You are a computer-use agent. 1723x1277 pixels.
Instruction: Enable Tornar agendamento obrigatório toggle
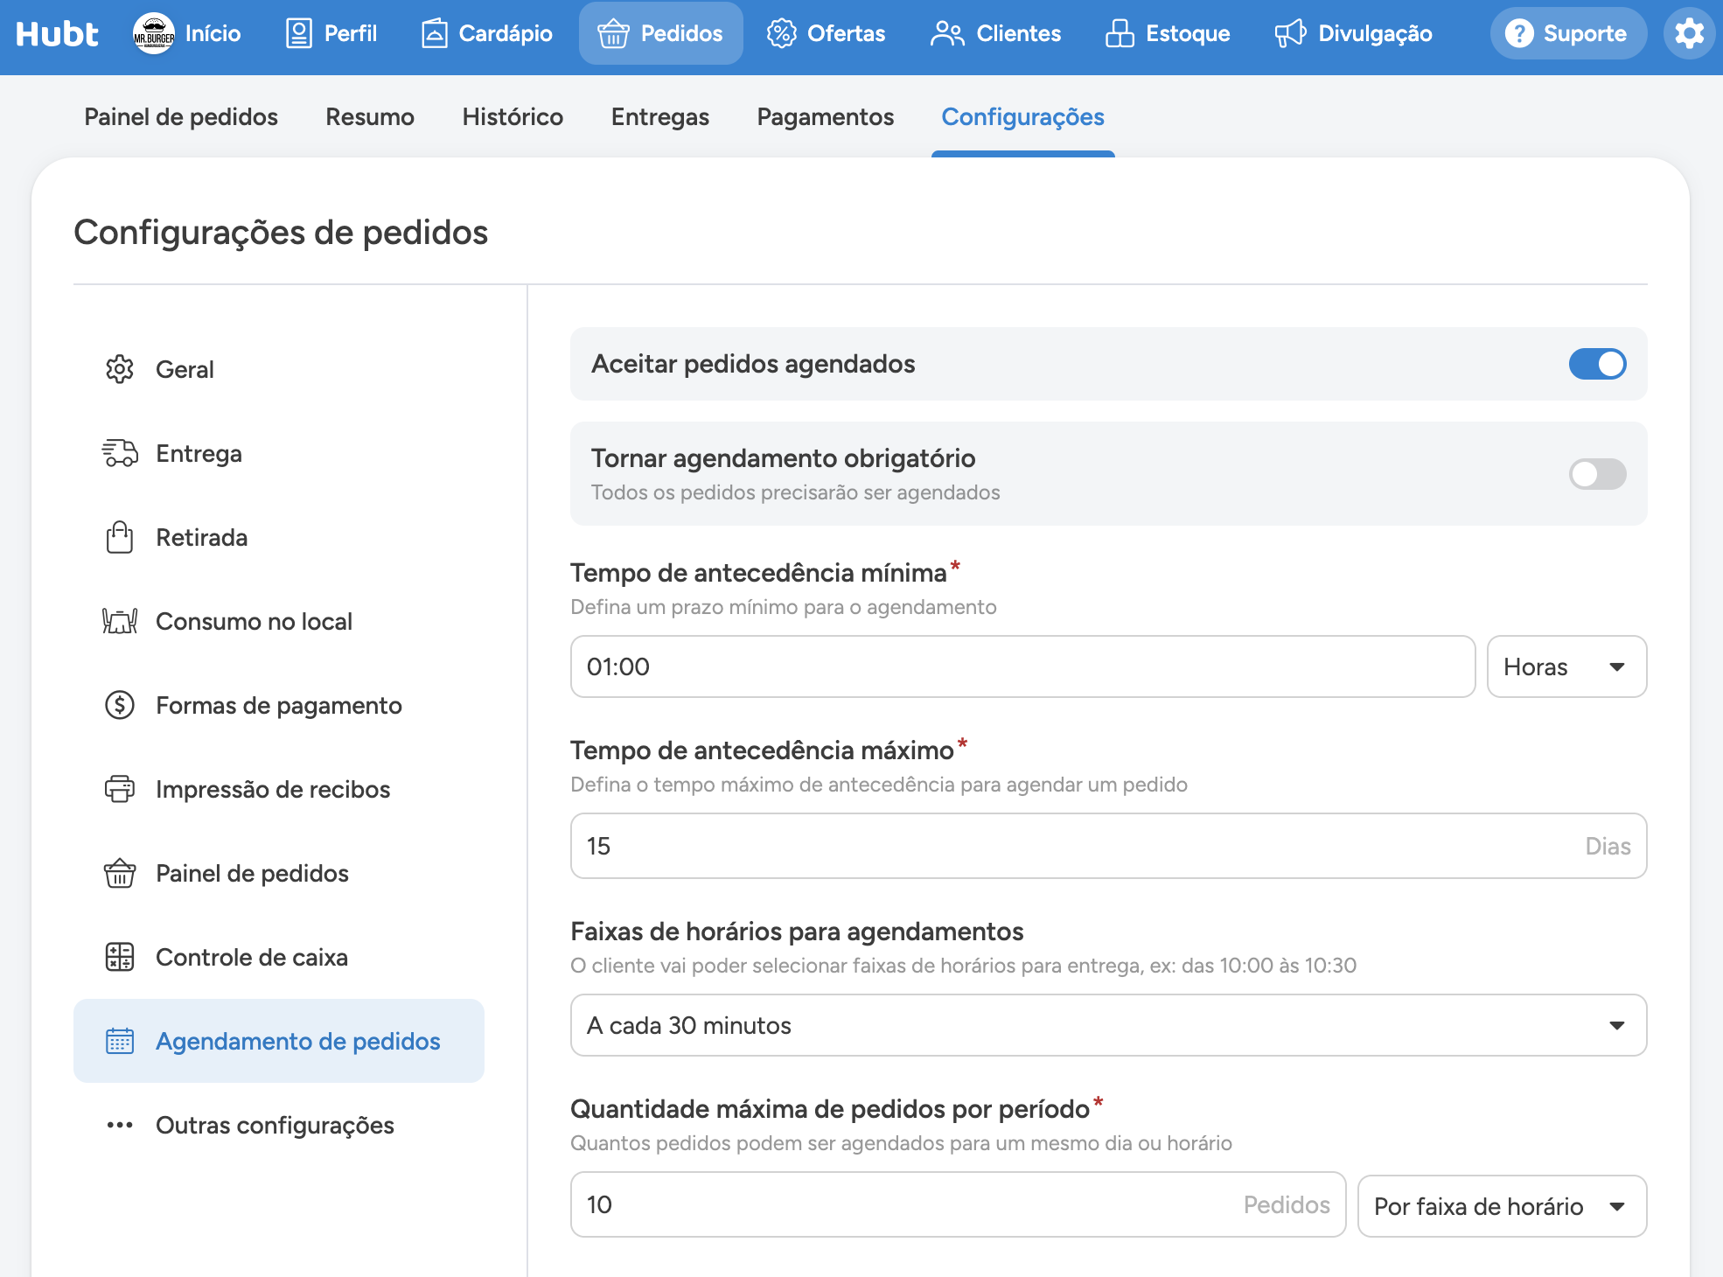(x=1597, y=474)
